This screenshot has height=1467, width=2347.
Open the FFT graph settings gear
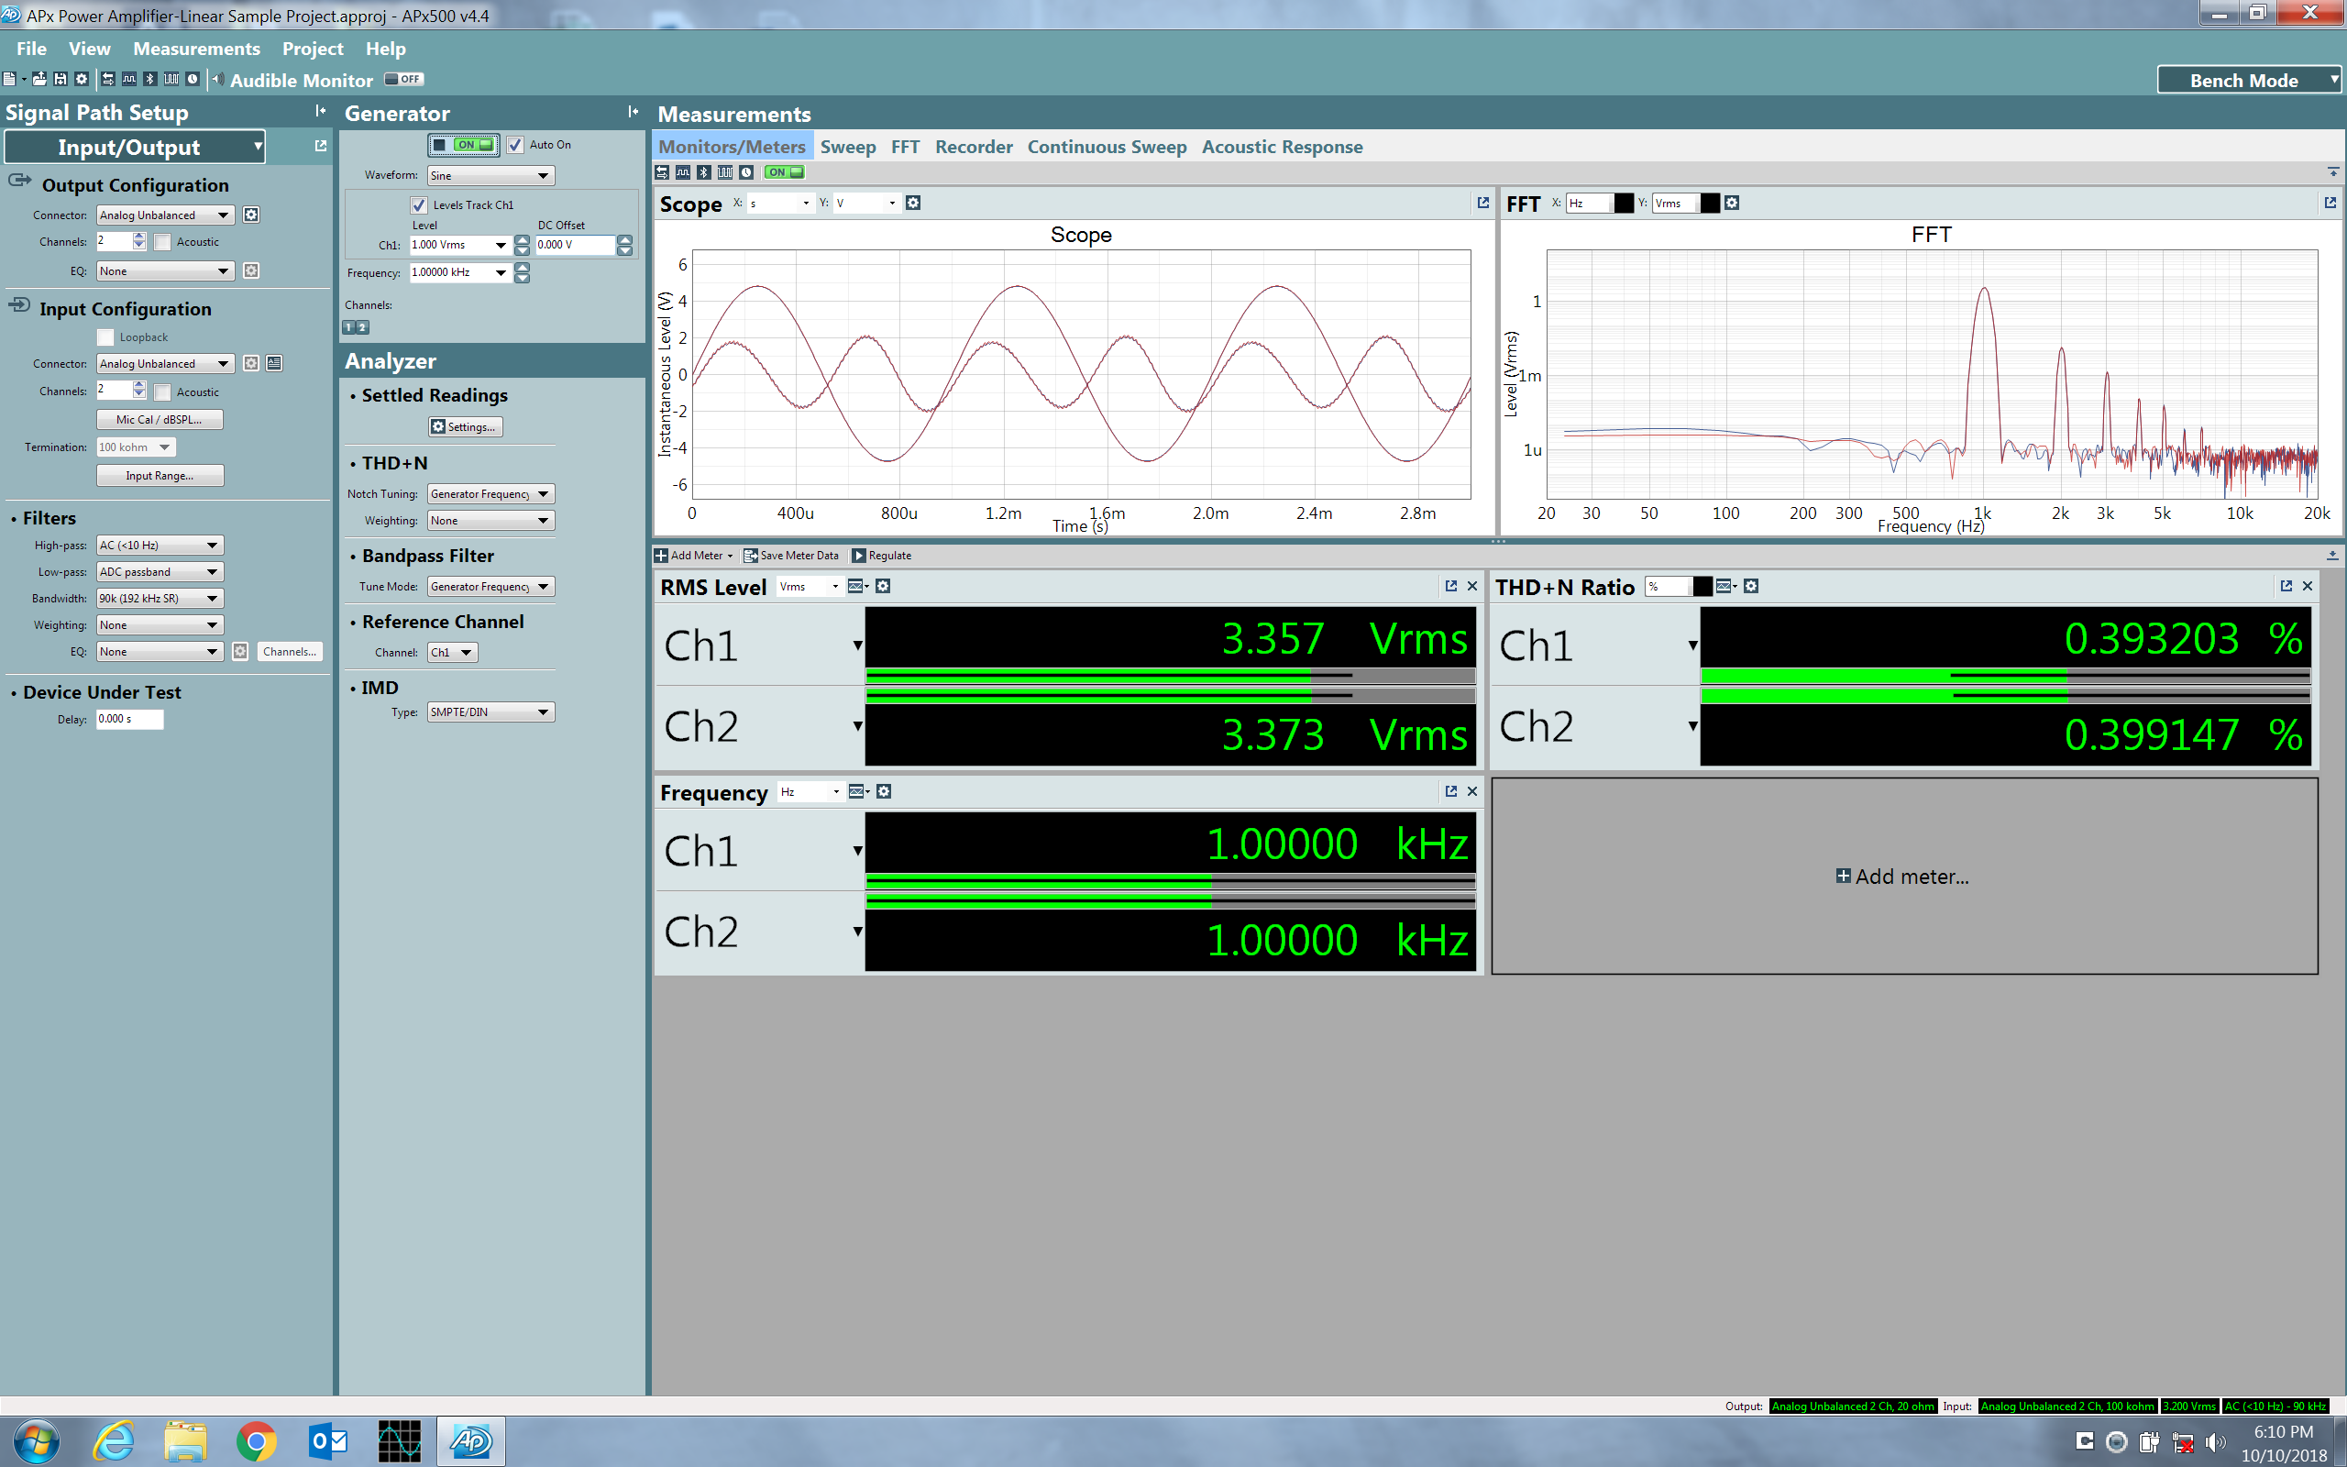1732,203
